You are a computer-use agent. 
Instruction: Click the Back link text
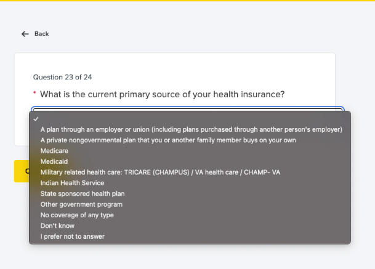point(42,34)
